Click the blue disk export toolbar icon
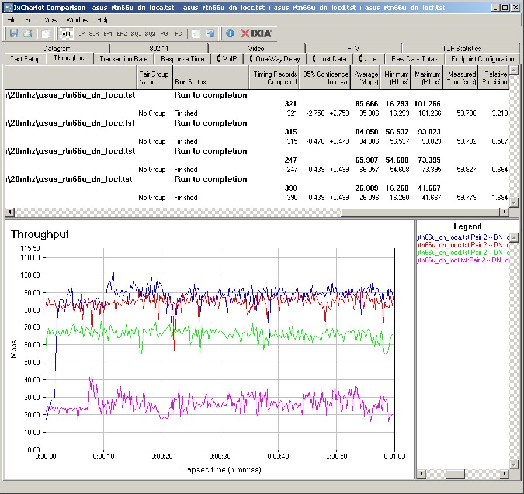 click(x=210, y=33)
